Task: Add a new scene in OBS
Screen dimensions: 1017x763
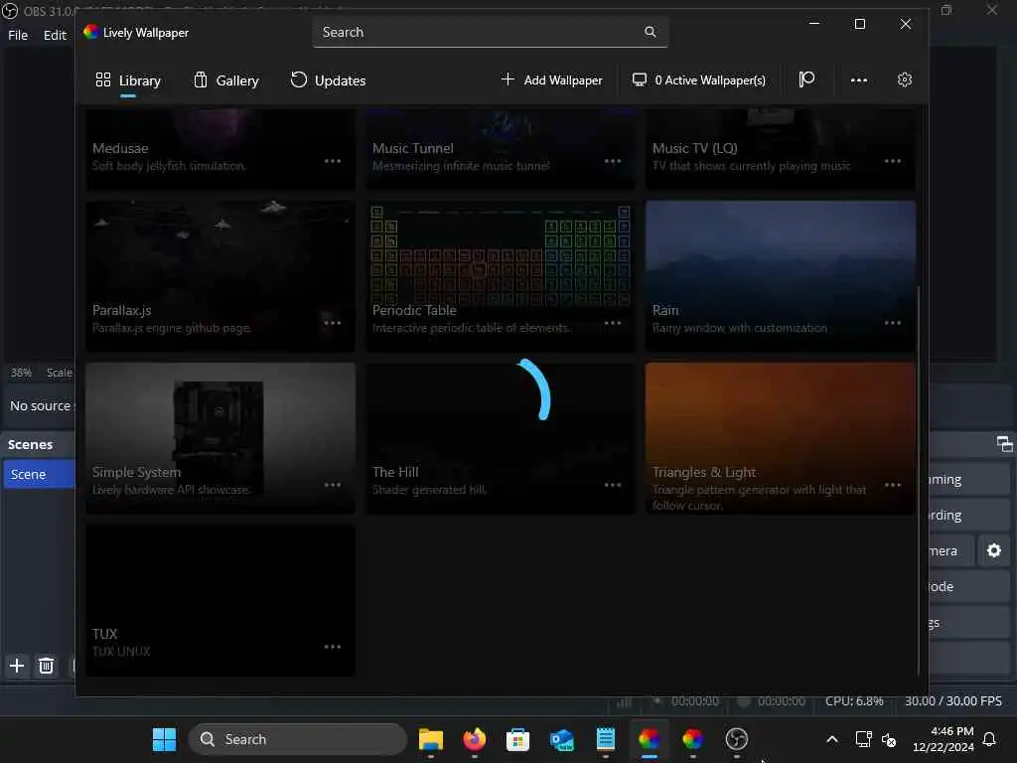Action: pyautogui.click(x=17, y=666)
